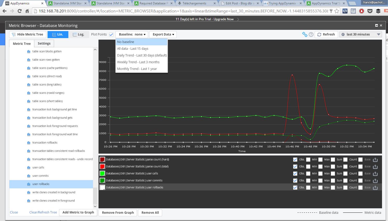Select table scans (short tables) in metric tree
388x221 pixels.
pyautogui.click(x=48, y=101)
